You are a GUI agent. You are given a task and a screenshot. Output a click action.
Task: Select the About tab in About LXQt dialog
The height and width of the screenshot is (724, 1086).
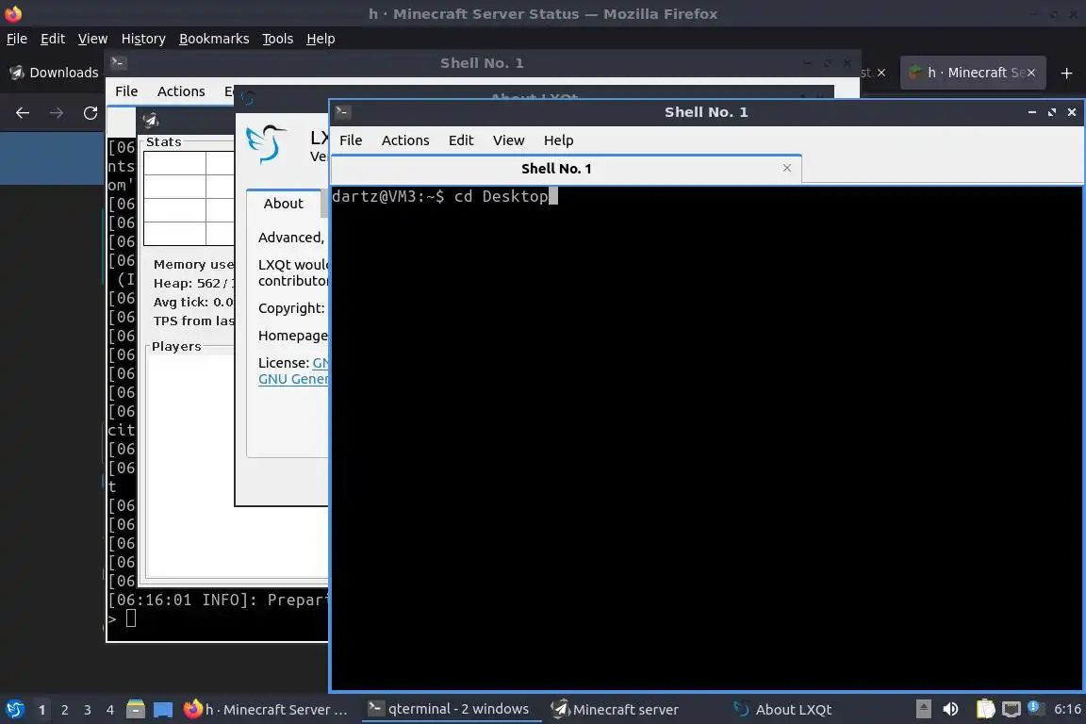coord(283,203)
